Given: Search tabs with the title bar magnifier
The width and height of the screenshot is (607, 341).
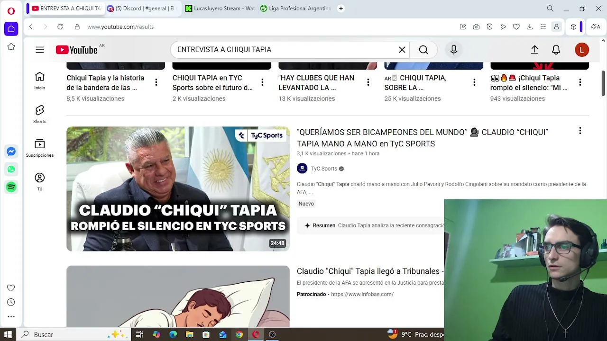Looking at the screenshot, I should (550, 9).
